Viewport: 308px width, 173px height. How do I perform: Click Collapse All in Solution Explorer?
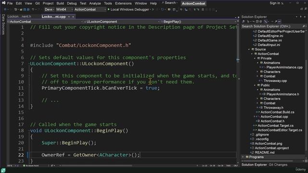click(257, 22)
